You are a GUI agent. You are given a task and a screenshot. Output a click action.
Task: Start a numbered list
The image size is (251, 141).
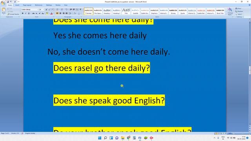[x=62, y=9]
